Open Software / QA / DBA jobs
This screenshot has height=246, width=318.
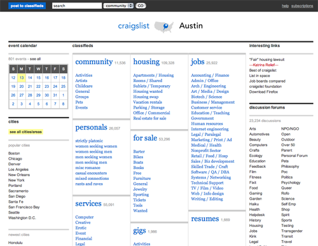pyautogui.click(x=210, y=172)
